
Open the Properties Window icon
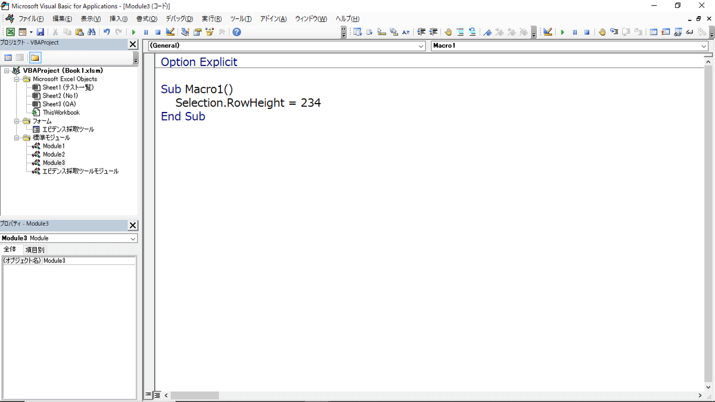197,32
